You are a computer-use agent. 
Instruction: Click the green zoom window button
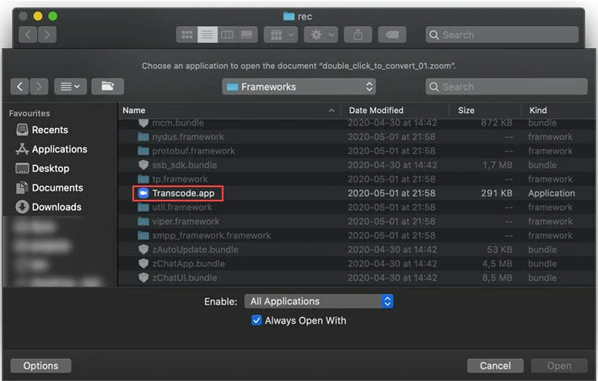(x=52, y=16)
